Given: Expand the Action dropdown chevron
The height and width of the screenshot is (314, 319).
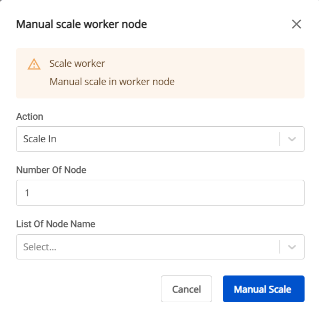Looking at the screenshot, I should (x=292, y=139).
